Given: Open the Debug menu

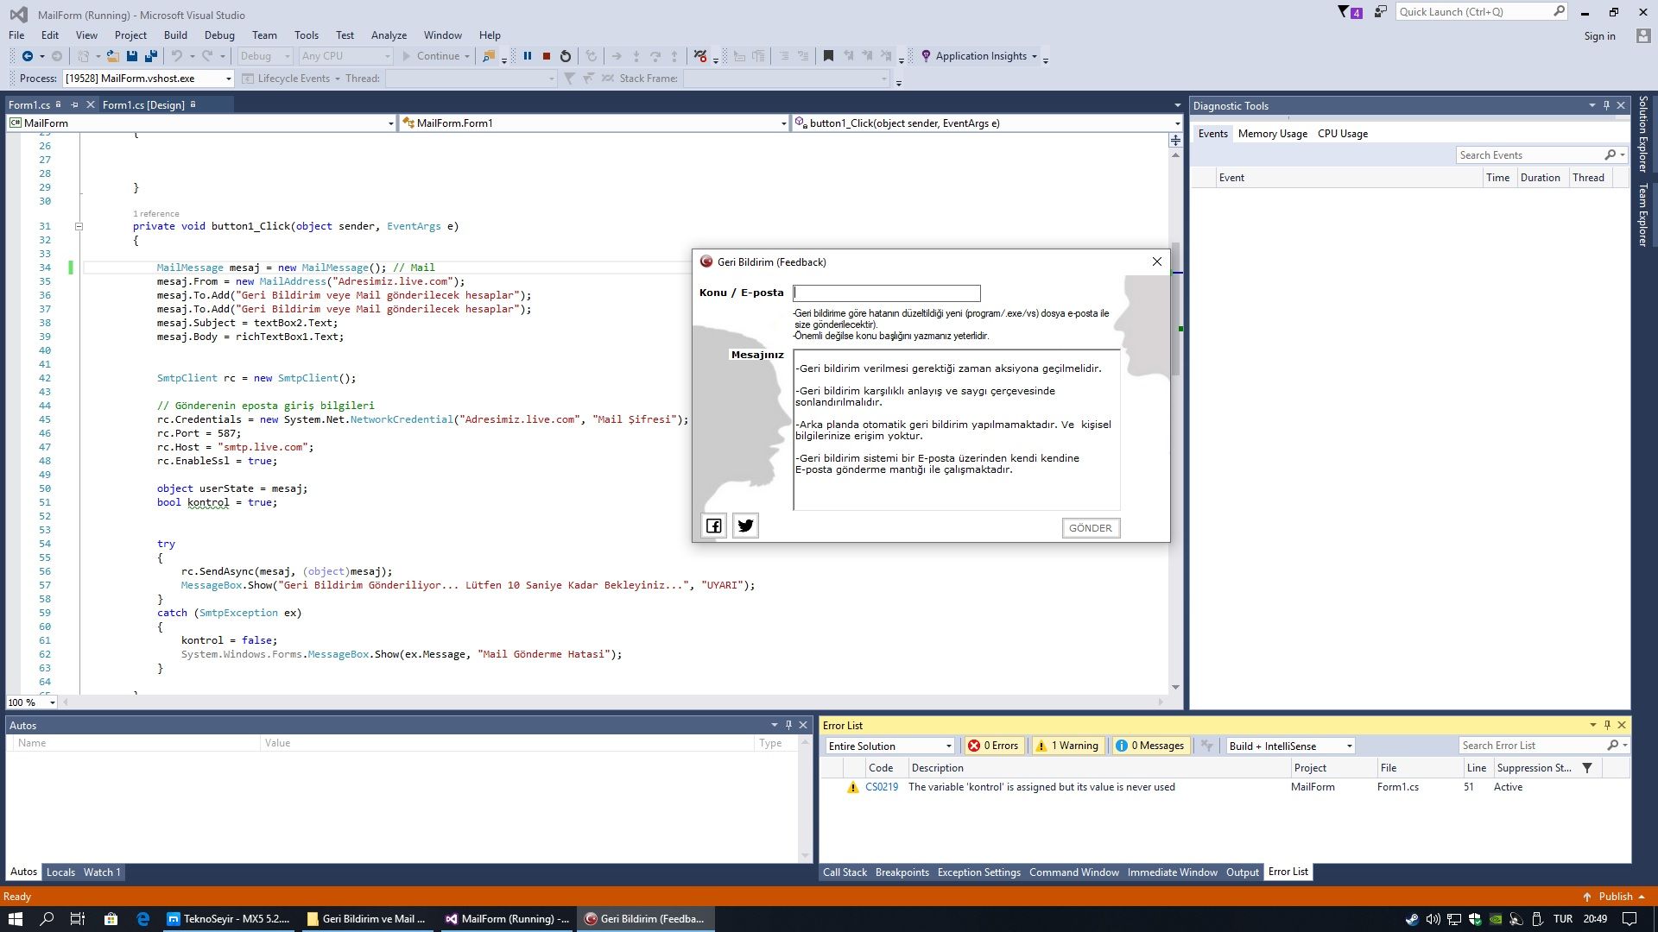Looking at the screenshot, I should (x=219, y=35).
